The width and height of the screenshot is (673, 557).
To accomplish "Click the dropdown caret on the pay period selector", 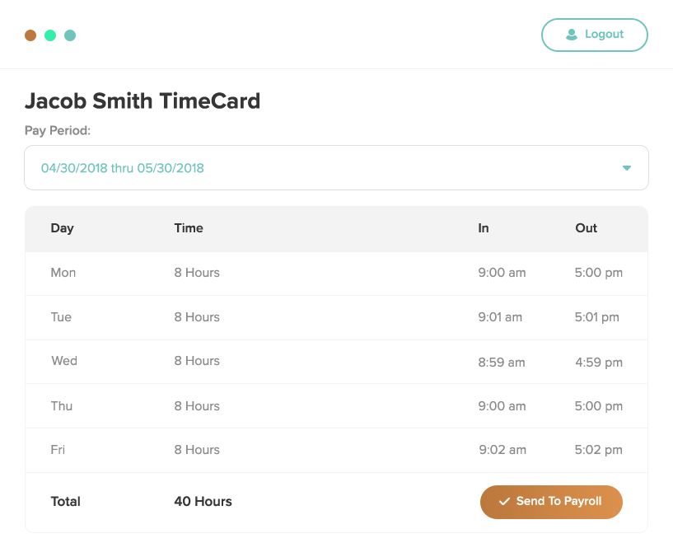I will [627, 167].
